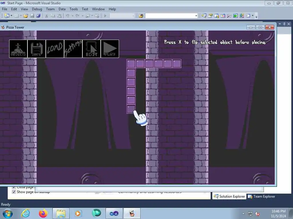Expand the Other Windows dropdown in toolbar

pyautogui.click(x=253, y=16)
